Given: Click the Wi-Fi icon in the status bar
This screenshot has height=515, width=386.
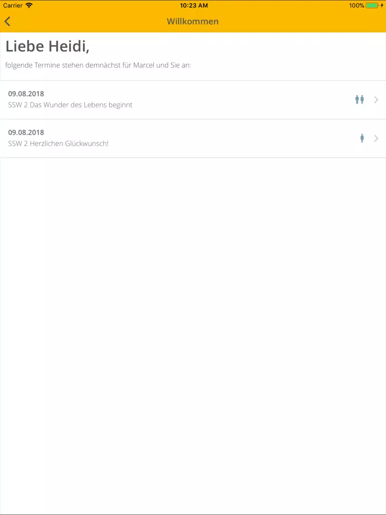Looking at the screenshot, I should click(x=29, y=5).
